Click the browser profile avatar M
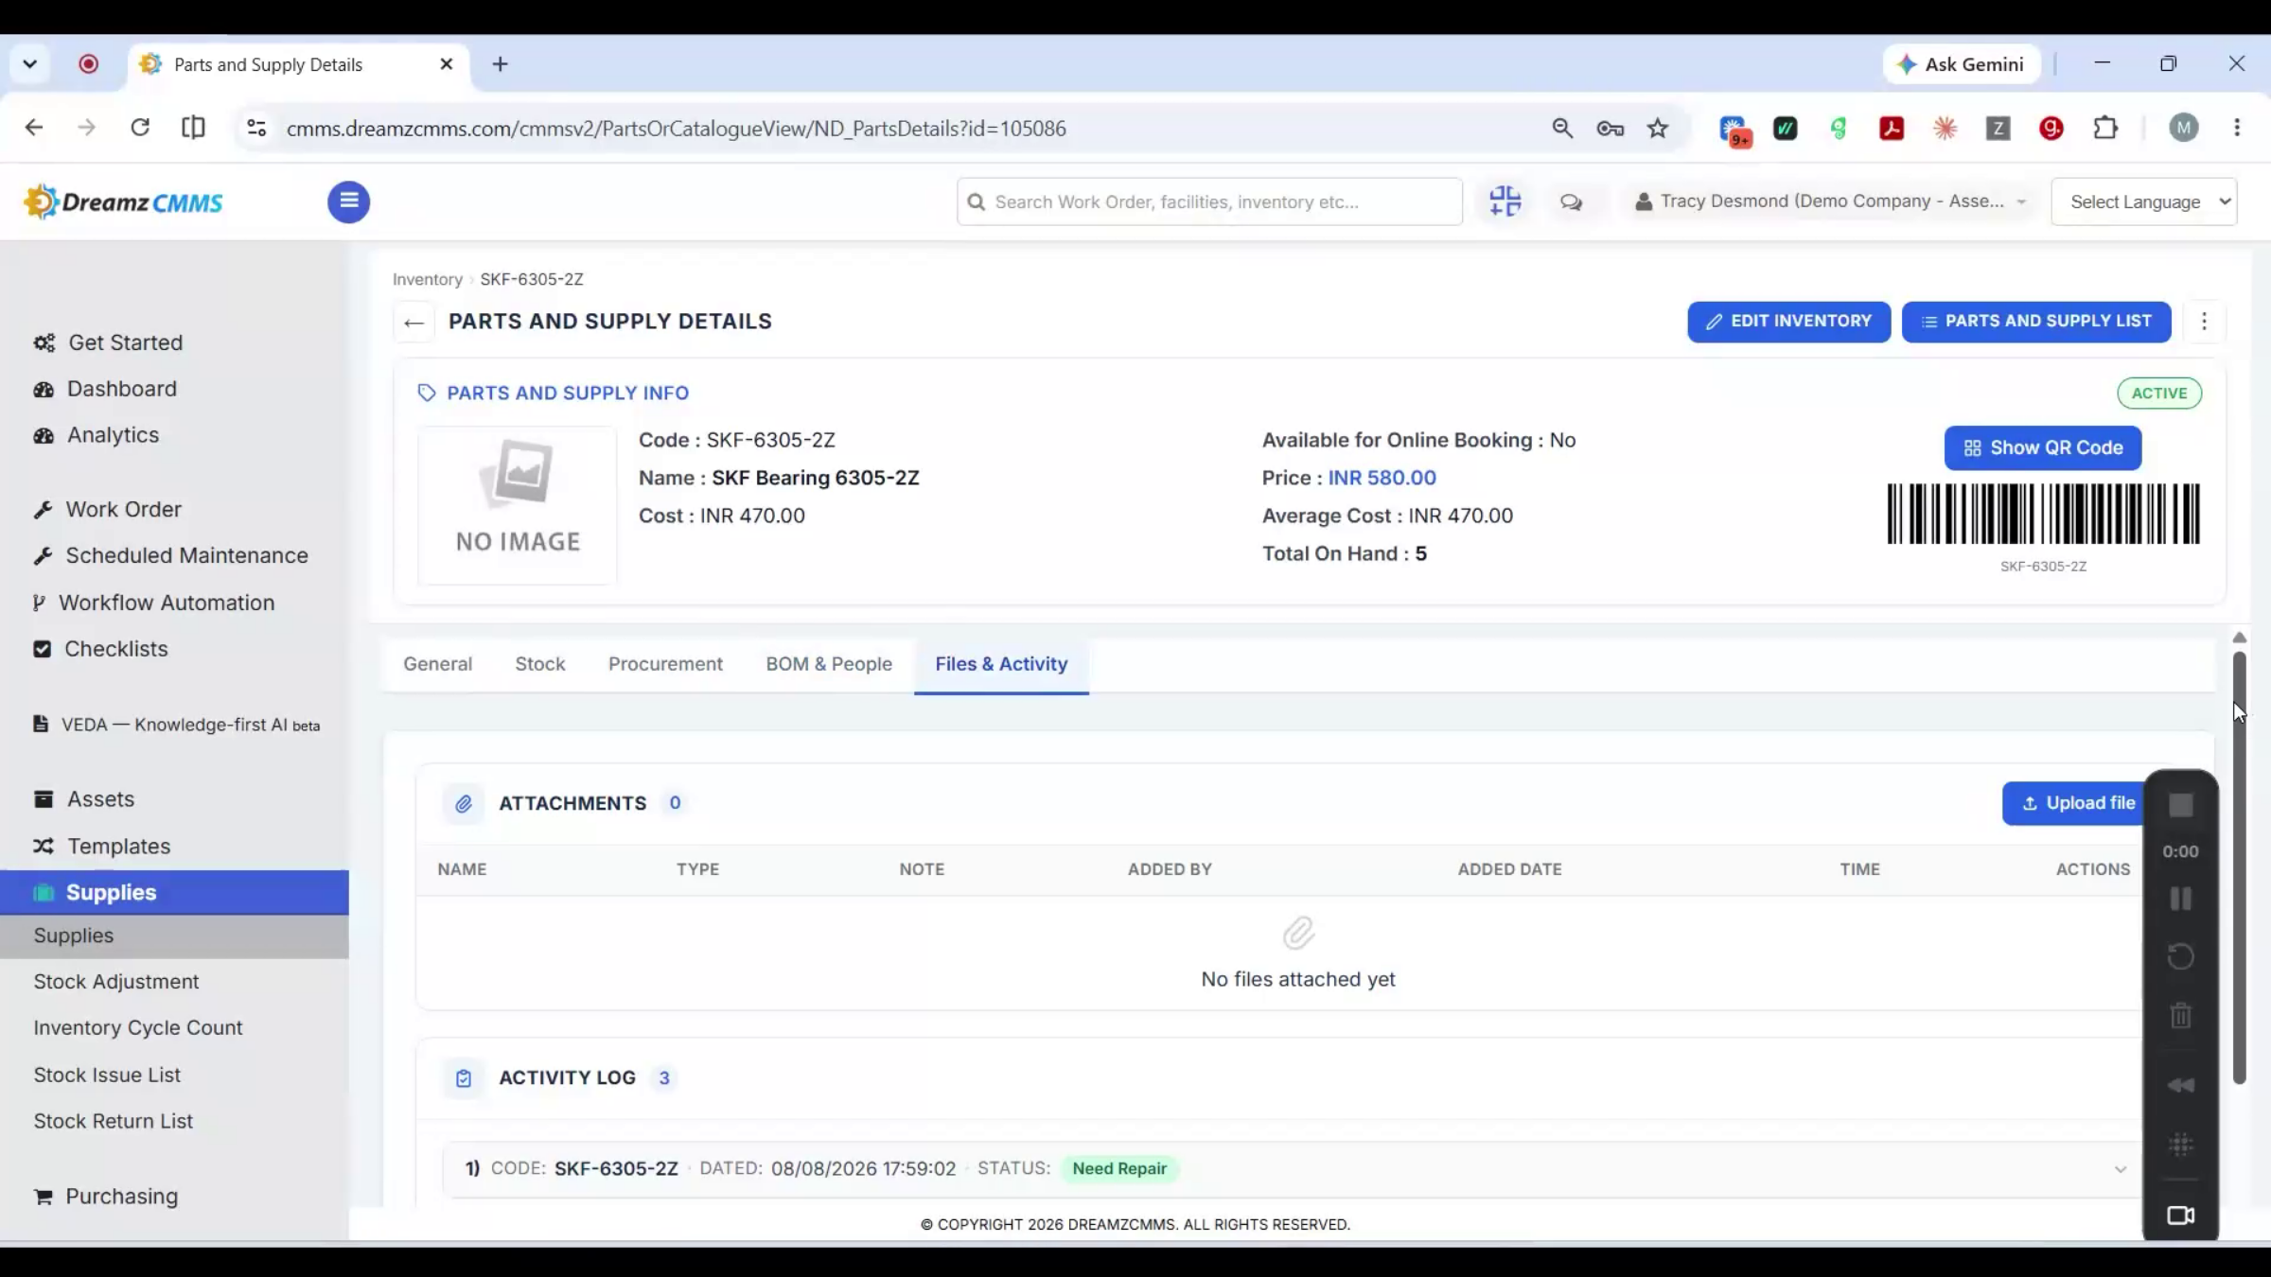 pos(2183,128)
